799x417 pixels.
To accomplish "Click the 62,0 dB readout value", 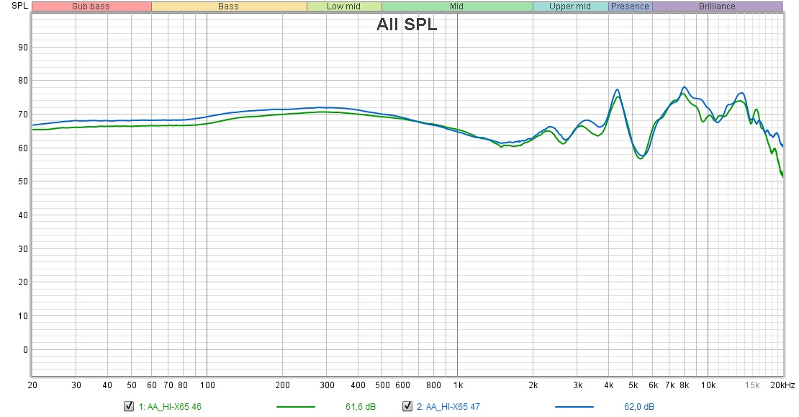I will [639, 407].
